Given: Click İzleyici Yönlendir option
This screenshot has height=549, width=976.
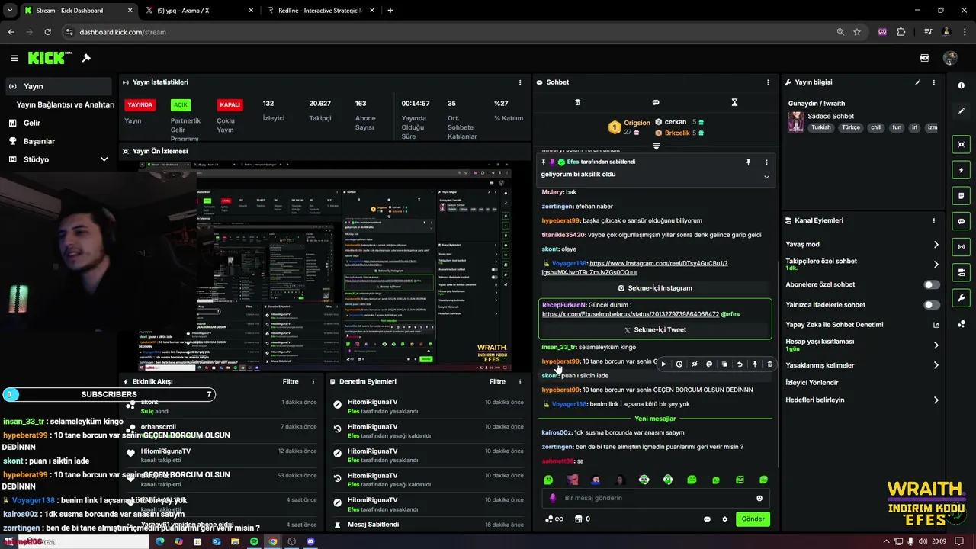Looking at the screenshot, I should pos(812,383).
